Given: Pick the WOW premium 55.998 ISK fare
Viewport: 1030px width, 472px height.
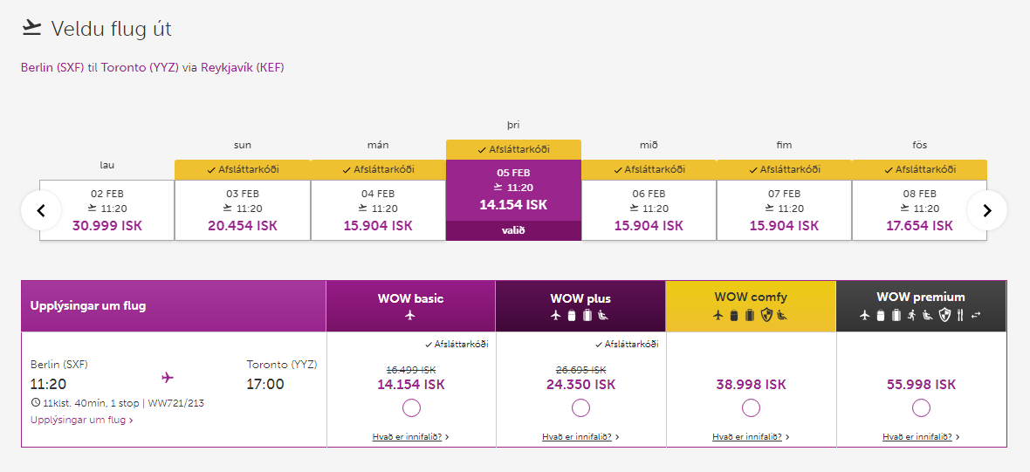Looking at the screenshot, I should coord(921,407).
